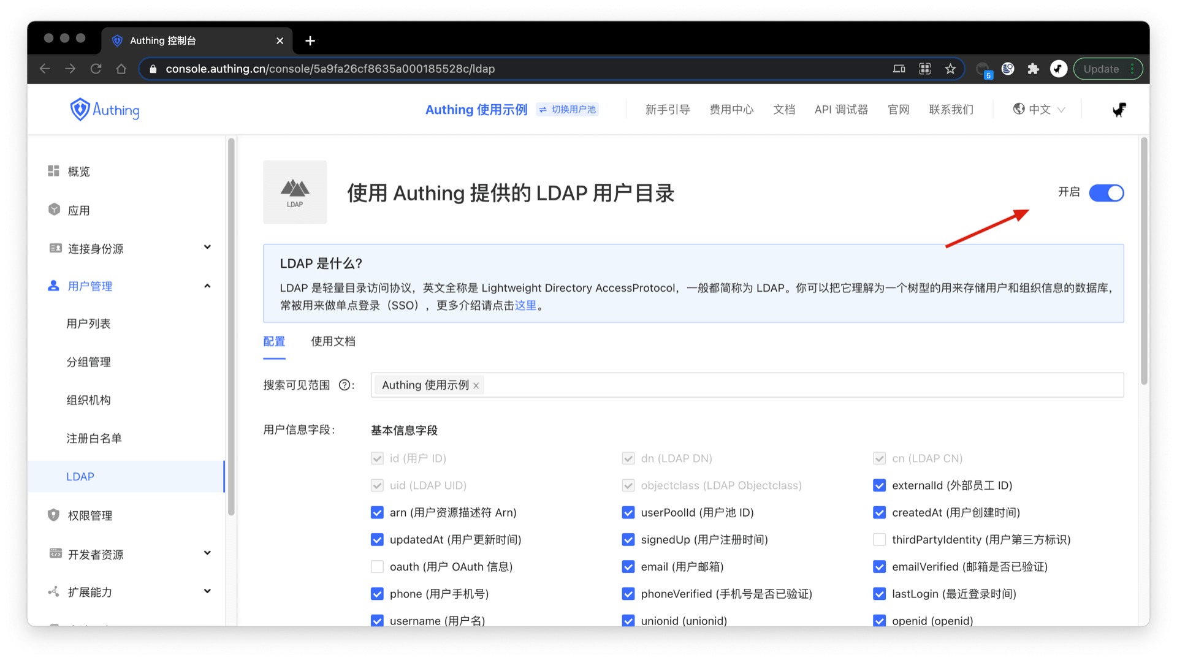Open the 中文 language dropdown
The width and height of the screenshot is (1177, 660).
1040,110
